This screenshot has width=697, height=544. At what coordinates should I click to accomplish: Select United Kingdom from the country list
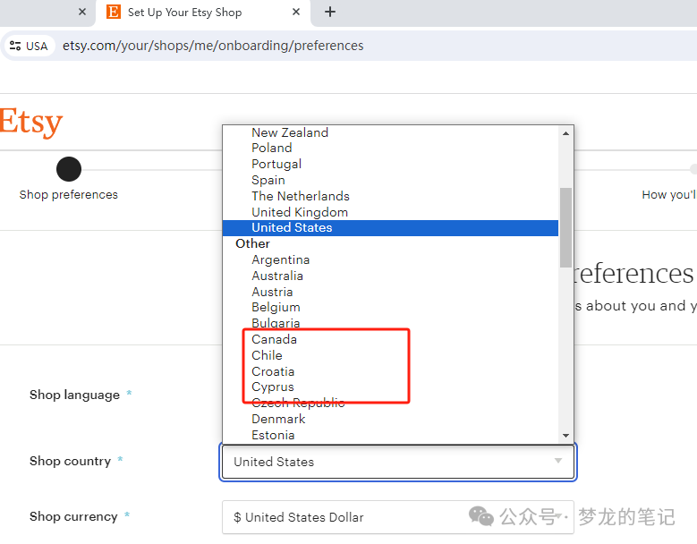point(299,212)
